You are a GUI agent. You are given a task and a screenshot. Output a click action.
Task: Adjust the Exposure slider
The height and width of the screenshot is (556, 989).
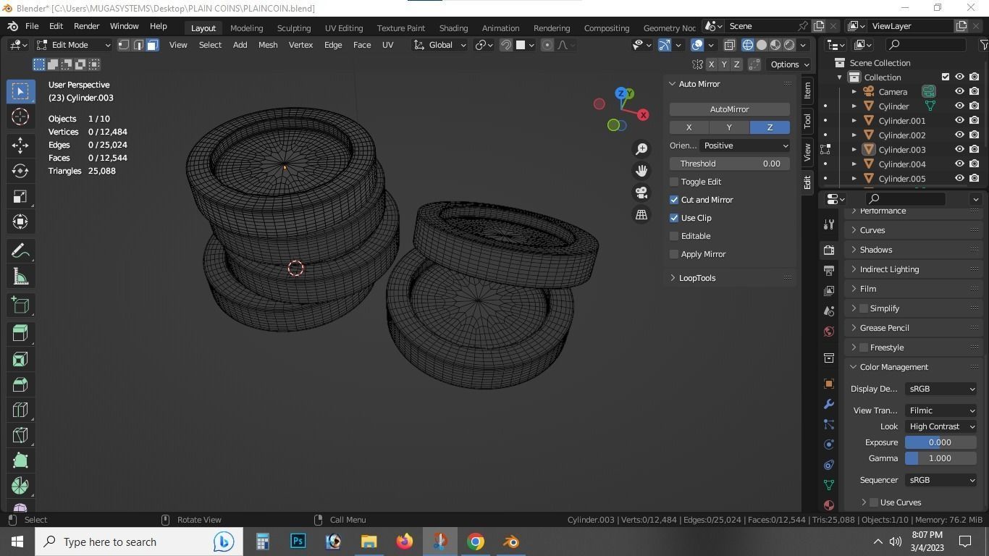click(939, 442)
